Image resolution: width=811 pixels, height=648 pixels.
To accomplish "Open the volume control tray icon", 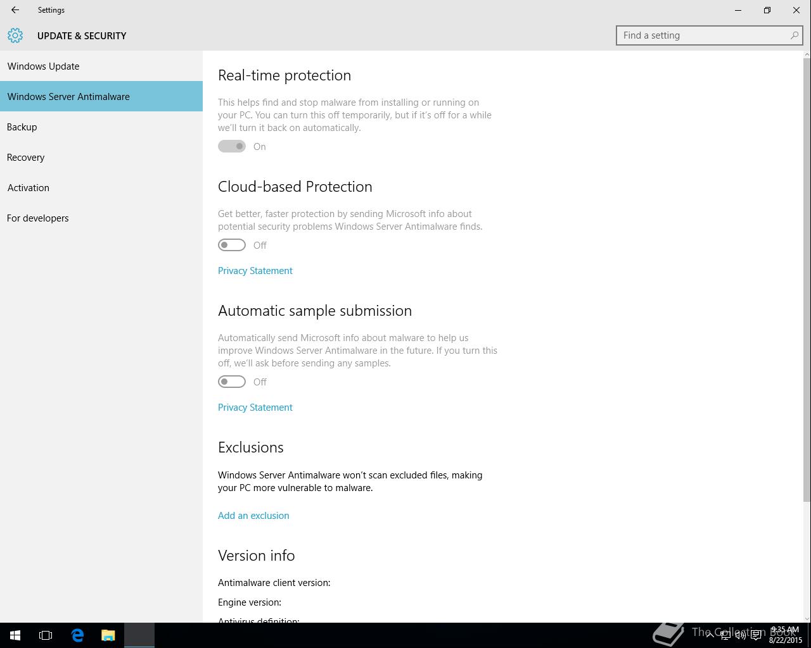I will [740, 635].
